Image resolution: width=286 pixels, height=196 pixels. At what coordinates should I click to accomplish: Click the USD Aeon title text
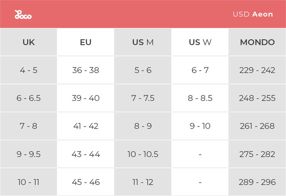[253, 15]
